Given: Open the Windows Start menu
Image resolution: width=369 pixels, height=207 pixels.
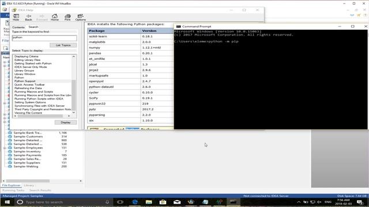Looking at the screenshot, I should pyautogui.click(x=7, y=202).
